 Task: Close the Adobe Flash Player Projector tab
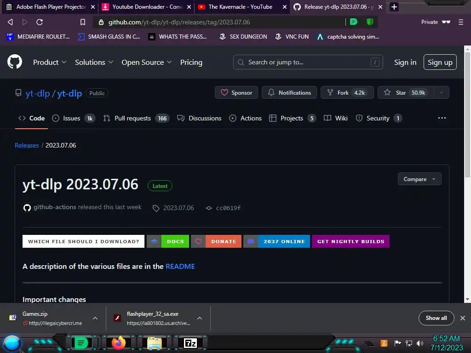coord(93,7)
